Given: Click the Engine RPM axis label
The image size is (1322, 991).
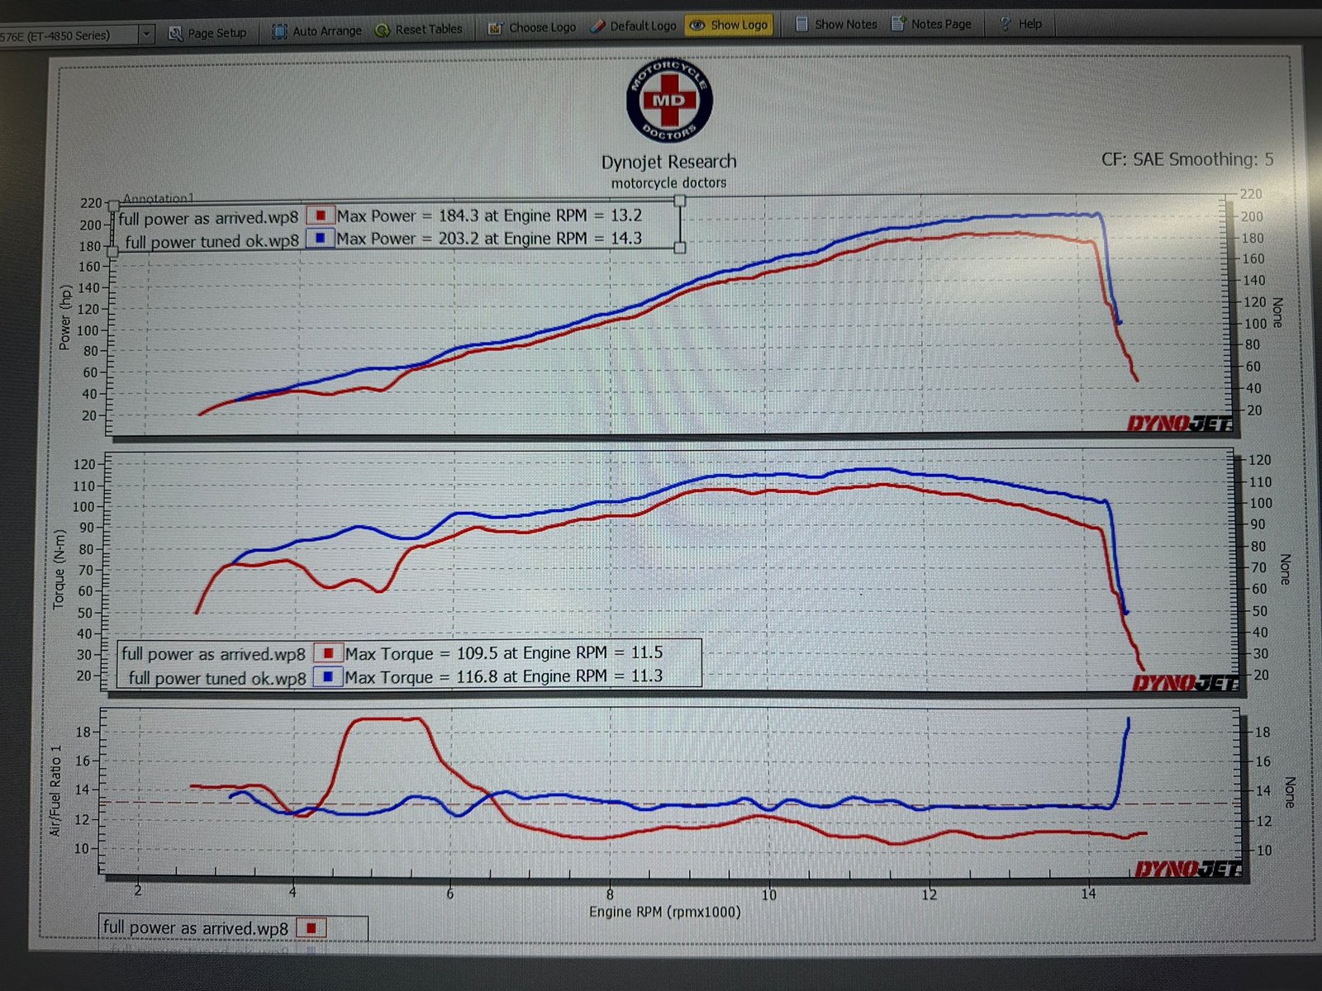Looking at the screenshot, I should point(664,912).
